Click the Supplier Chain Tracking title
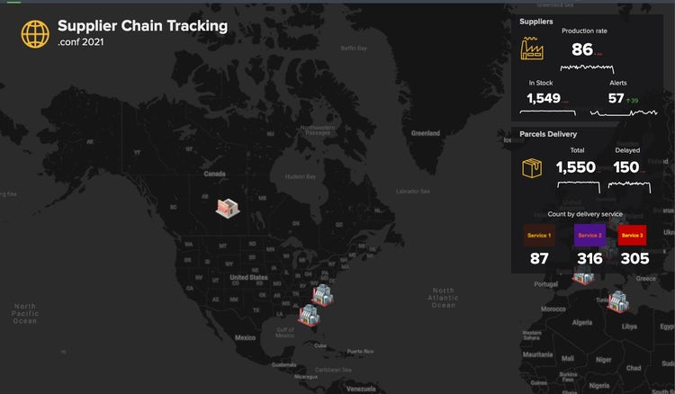The width and height of the screenshot is (675, 394). coord(142,26)
